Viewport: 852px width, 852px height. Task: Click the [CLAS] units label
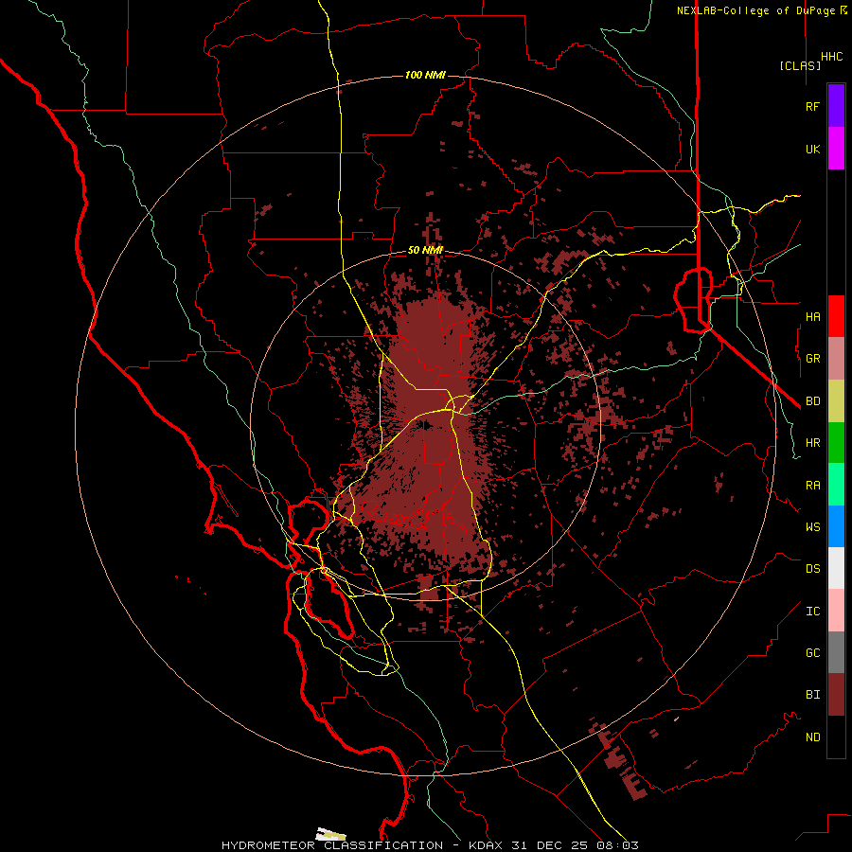coord(800,65)
